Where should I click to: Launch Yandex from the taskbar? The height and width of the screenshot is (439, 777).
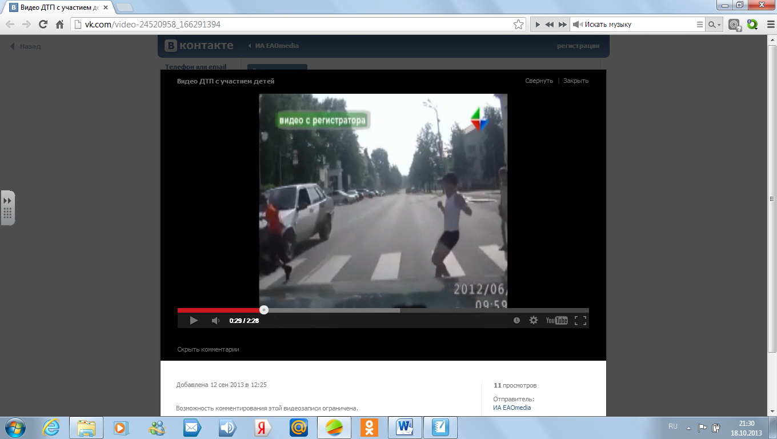point(263,428)
